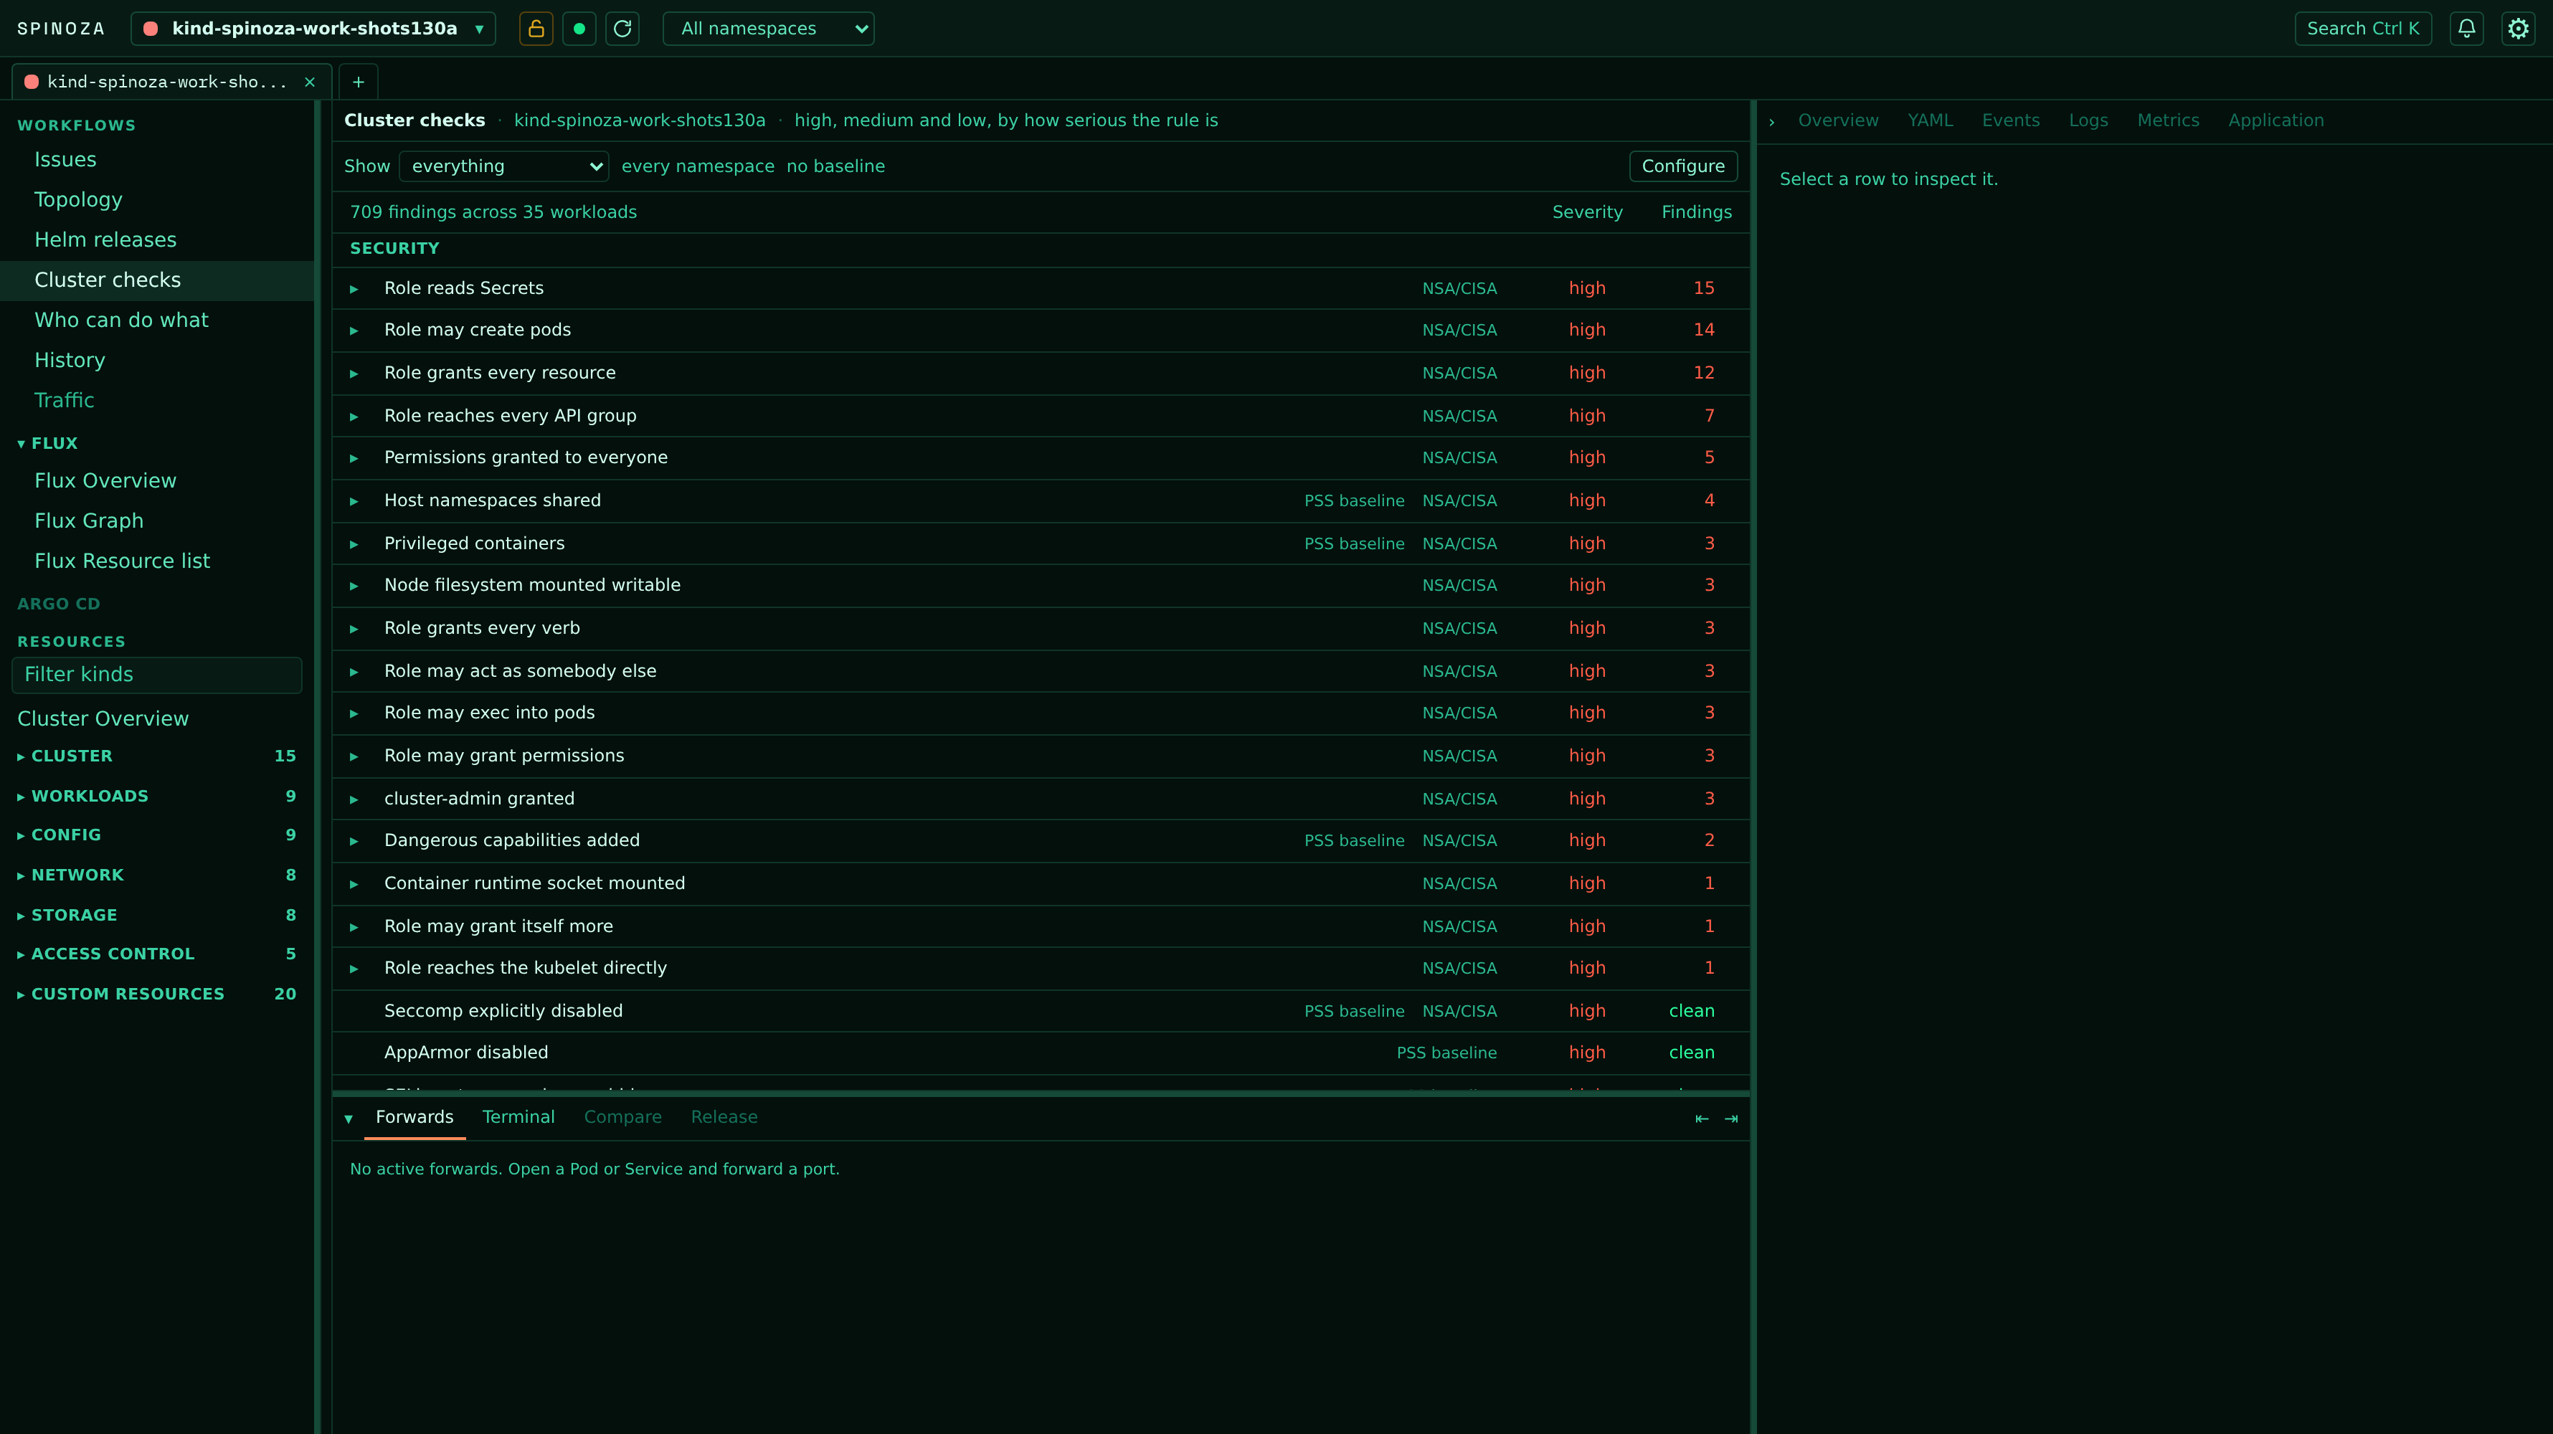Switch to the Terminal bottom tab
This screenshot has width=2553, height=1434.
518,1117
